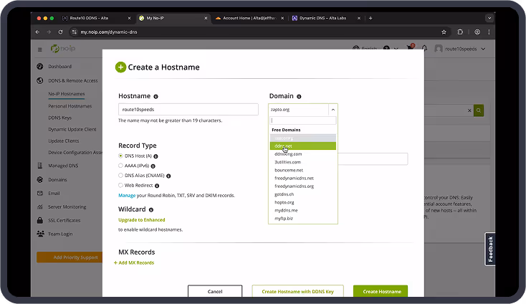Click the DNS Host (A) info icon

click(x=156, y=156)
